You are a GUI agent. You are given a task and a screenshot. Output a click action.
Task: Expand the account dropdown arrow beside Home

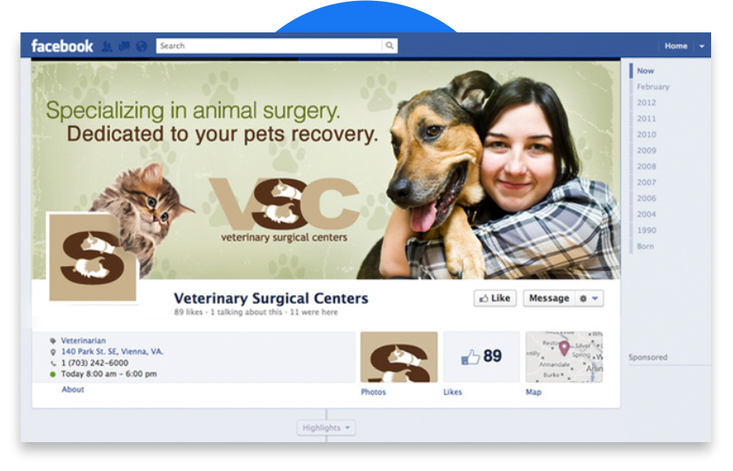pos(701,46)
